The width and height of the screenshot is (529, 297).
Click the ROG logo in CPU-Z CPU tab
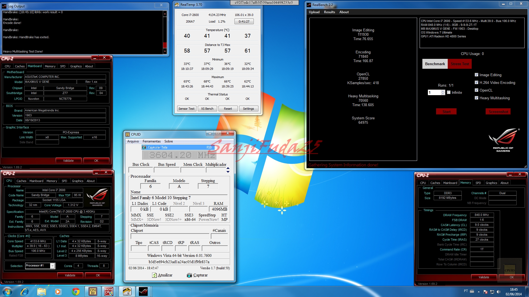[97, 197]
